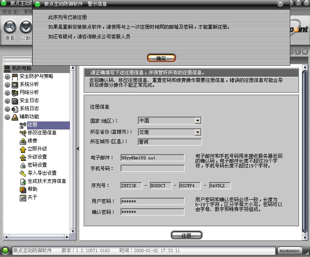This screenshot has height=257, width=310.
Task: Select 修改注册信息 in the tree
Action: coord(42,133)
